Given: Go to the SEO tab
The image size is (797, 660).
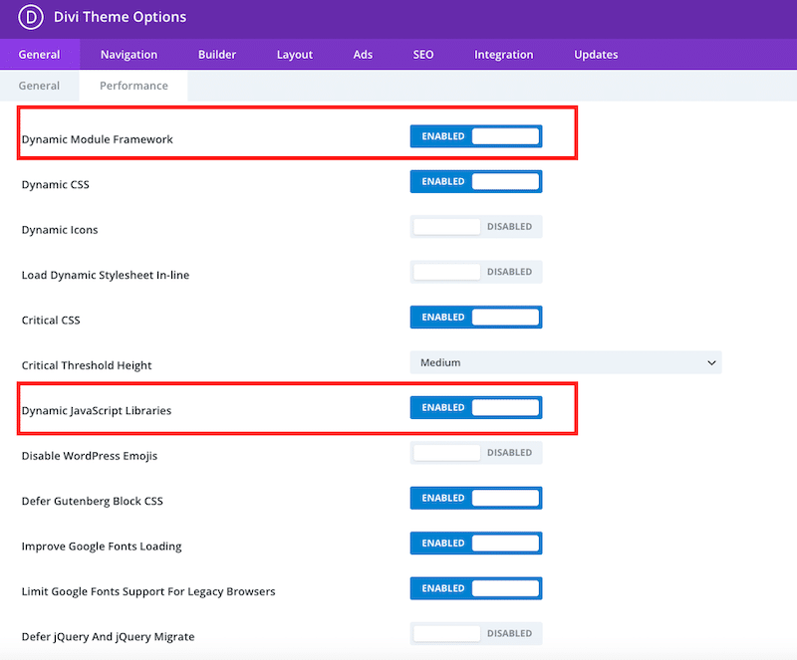Looking at the screenshot, I should click(422, 55).
